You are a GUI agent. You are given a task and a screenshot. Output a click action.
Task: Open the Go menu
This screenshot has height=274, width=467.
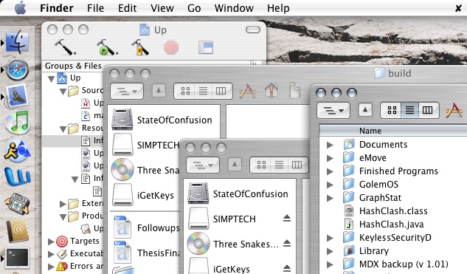point(194,8)
